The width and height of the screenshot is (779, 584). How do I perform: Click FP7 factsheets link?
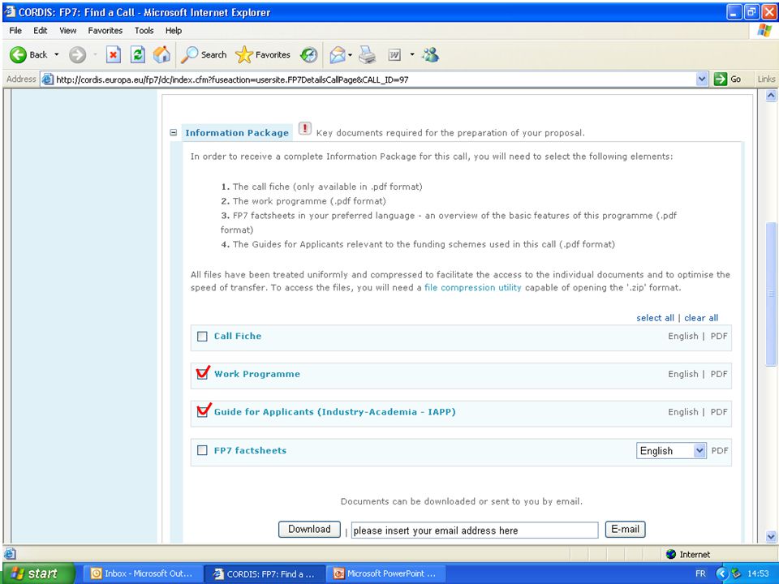[250, 450]
